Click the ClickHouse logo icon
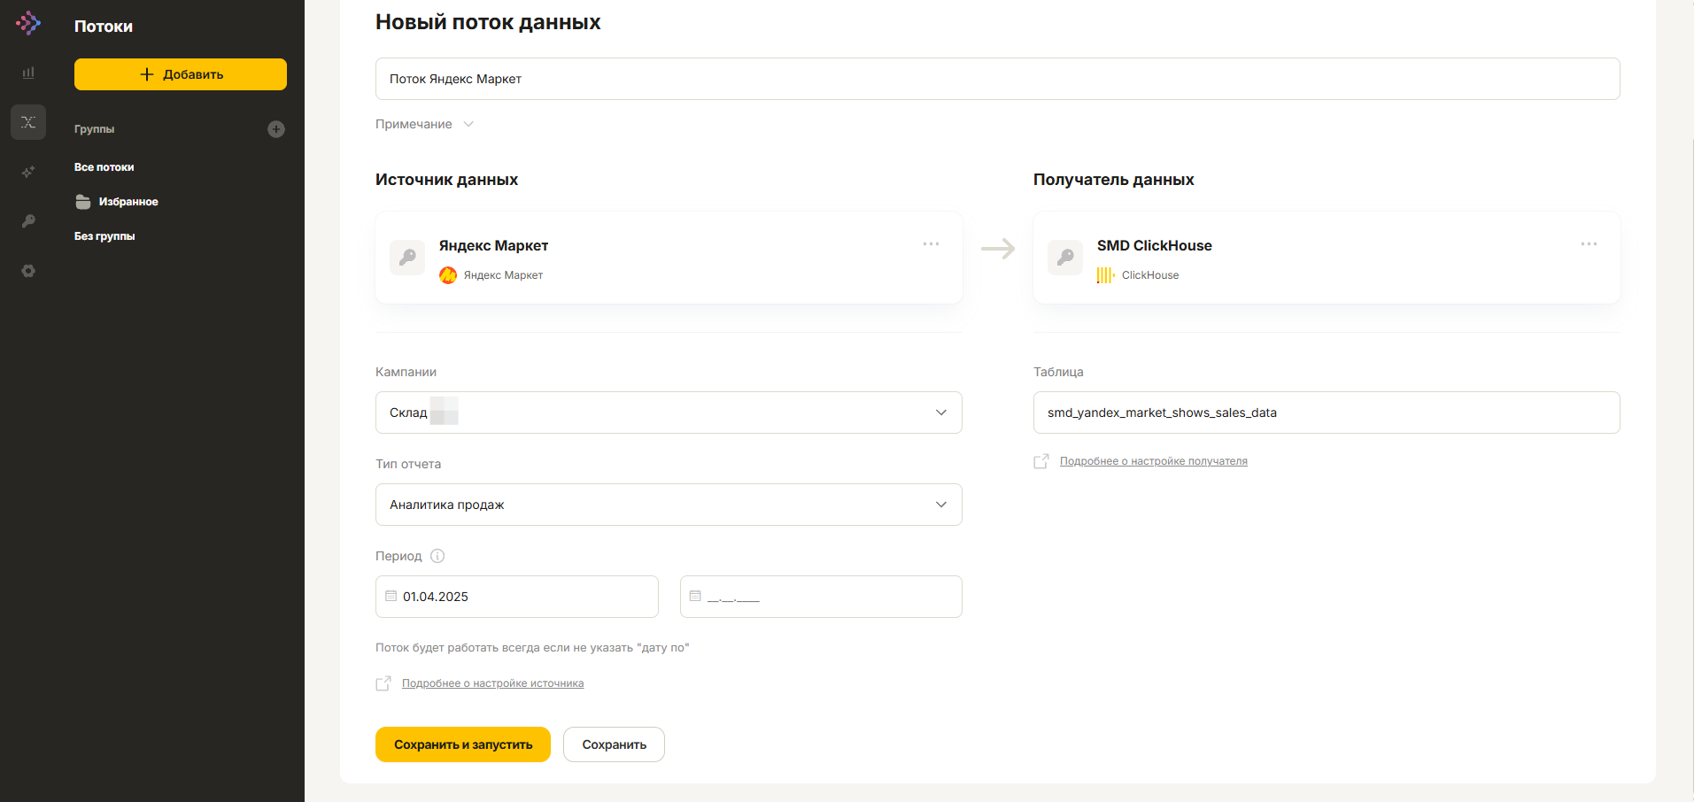The image size is (1694, 802). point(1106,275)
